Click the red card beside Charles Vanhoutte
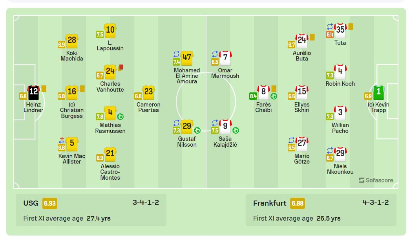The width and height of the screenshot is (411, 243). click(121, 67)
